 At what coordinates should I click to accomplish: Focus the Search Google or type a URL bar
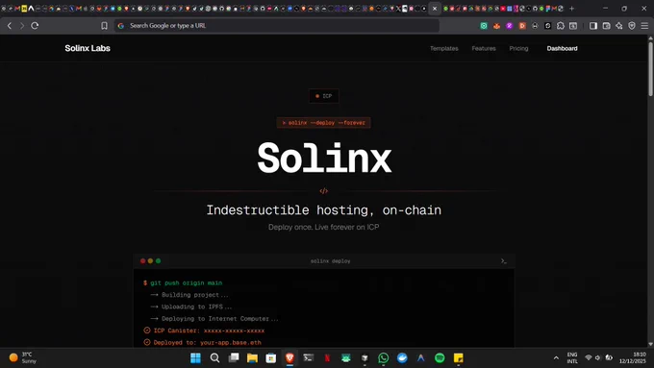pos(277,26)
